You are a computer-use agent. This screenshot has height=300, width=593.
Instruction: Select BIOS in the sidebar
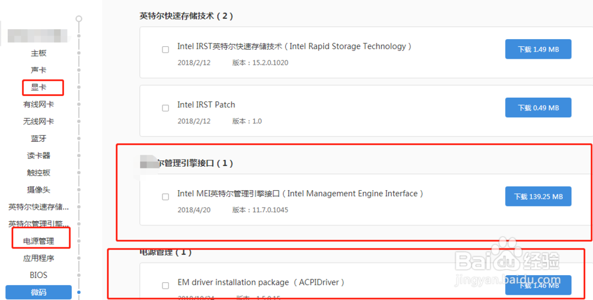[39, 275]
